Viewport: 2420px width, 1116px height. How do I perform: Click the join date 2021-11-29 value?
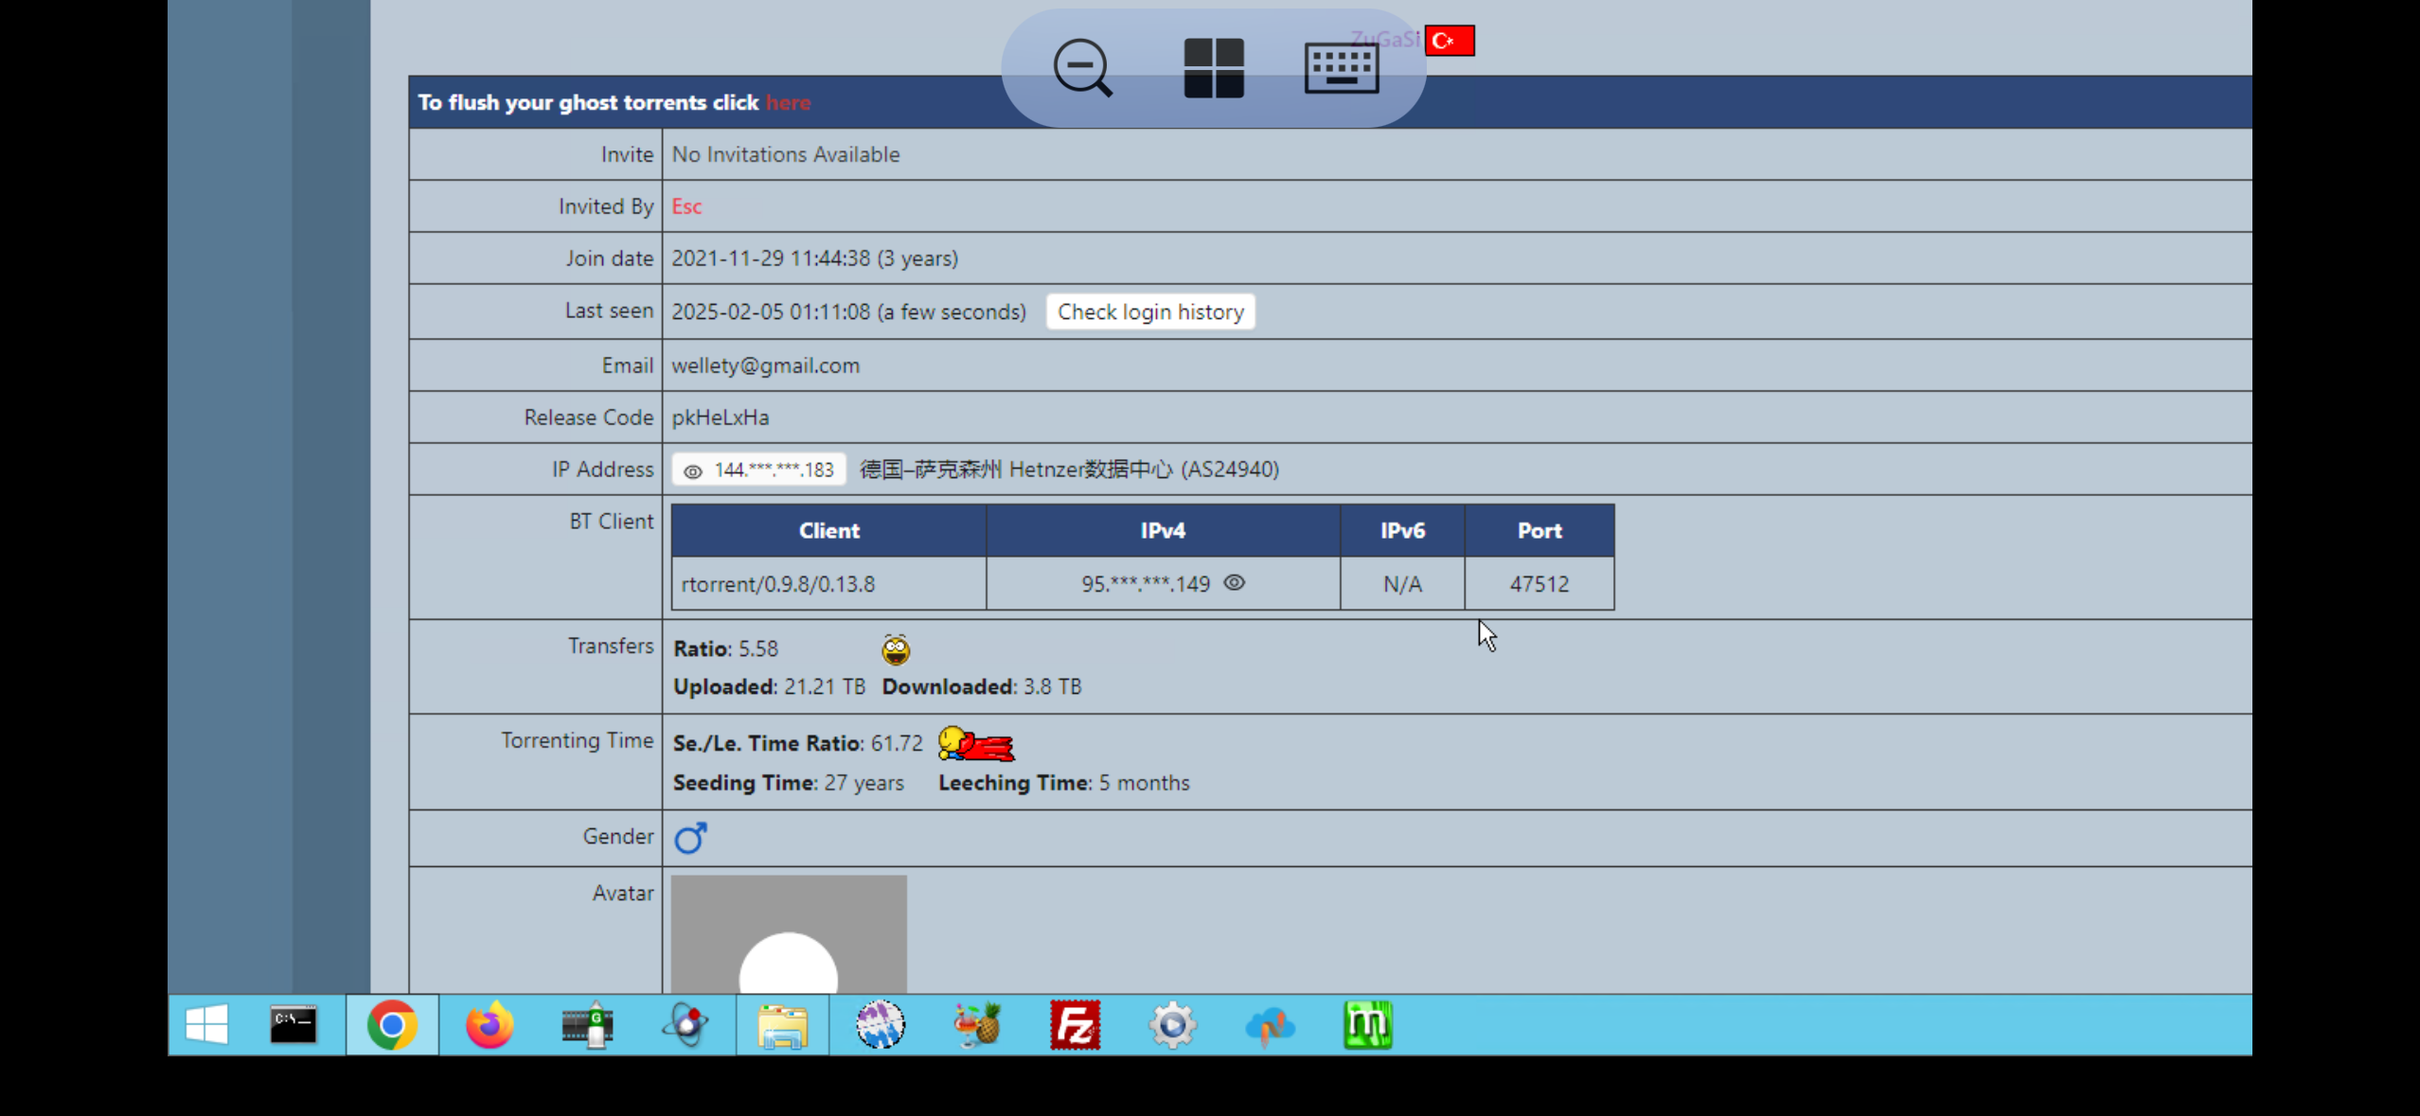(815, 258)
